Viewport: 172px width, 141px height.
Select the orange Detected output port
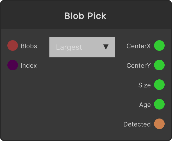pyautogui.click(x=159, y=124)
